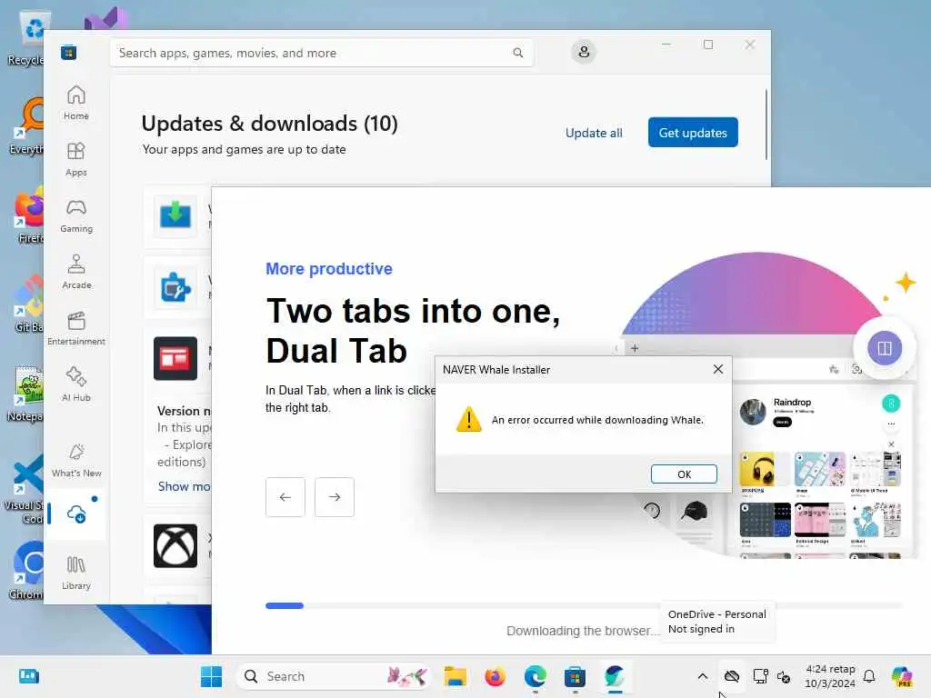Open Microsoft Edge from taskbar

[535, 676]
